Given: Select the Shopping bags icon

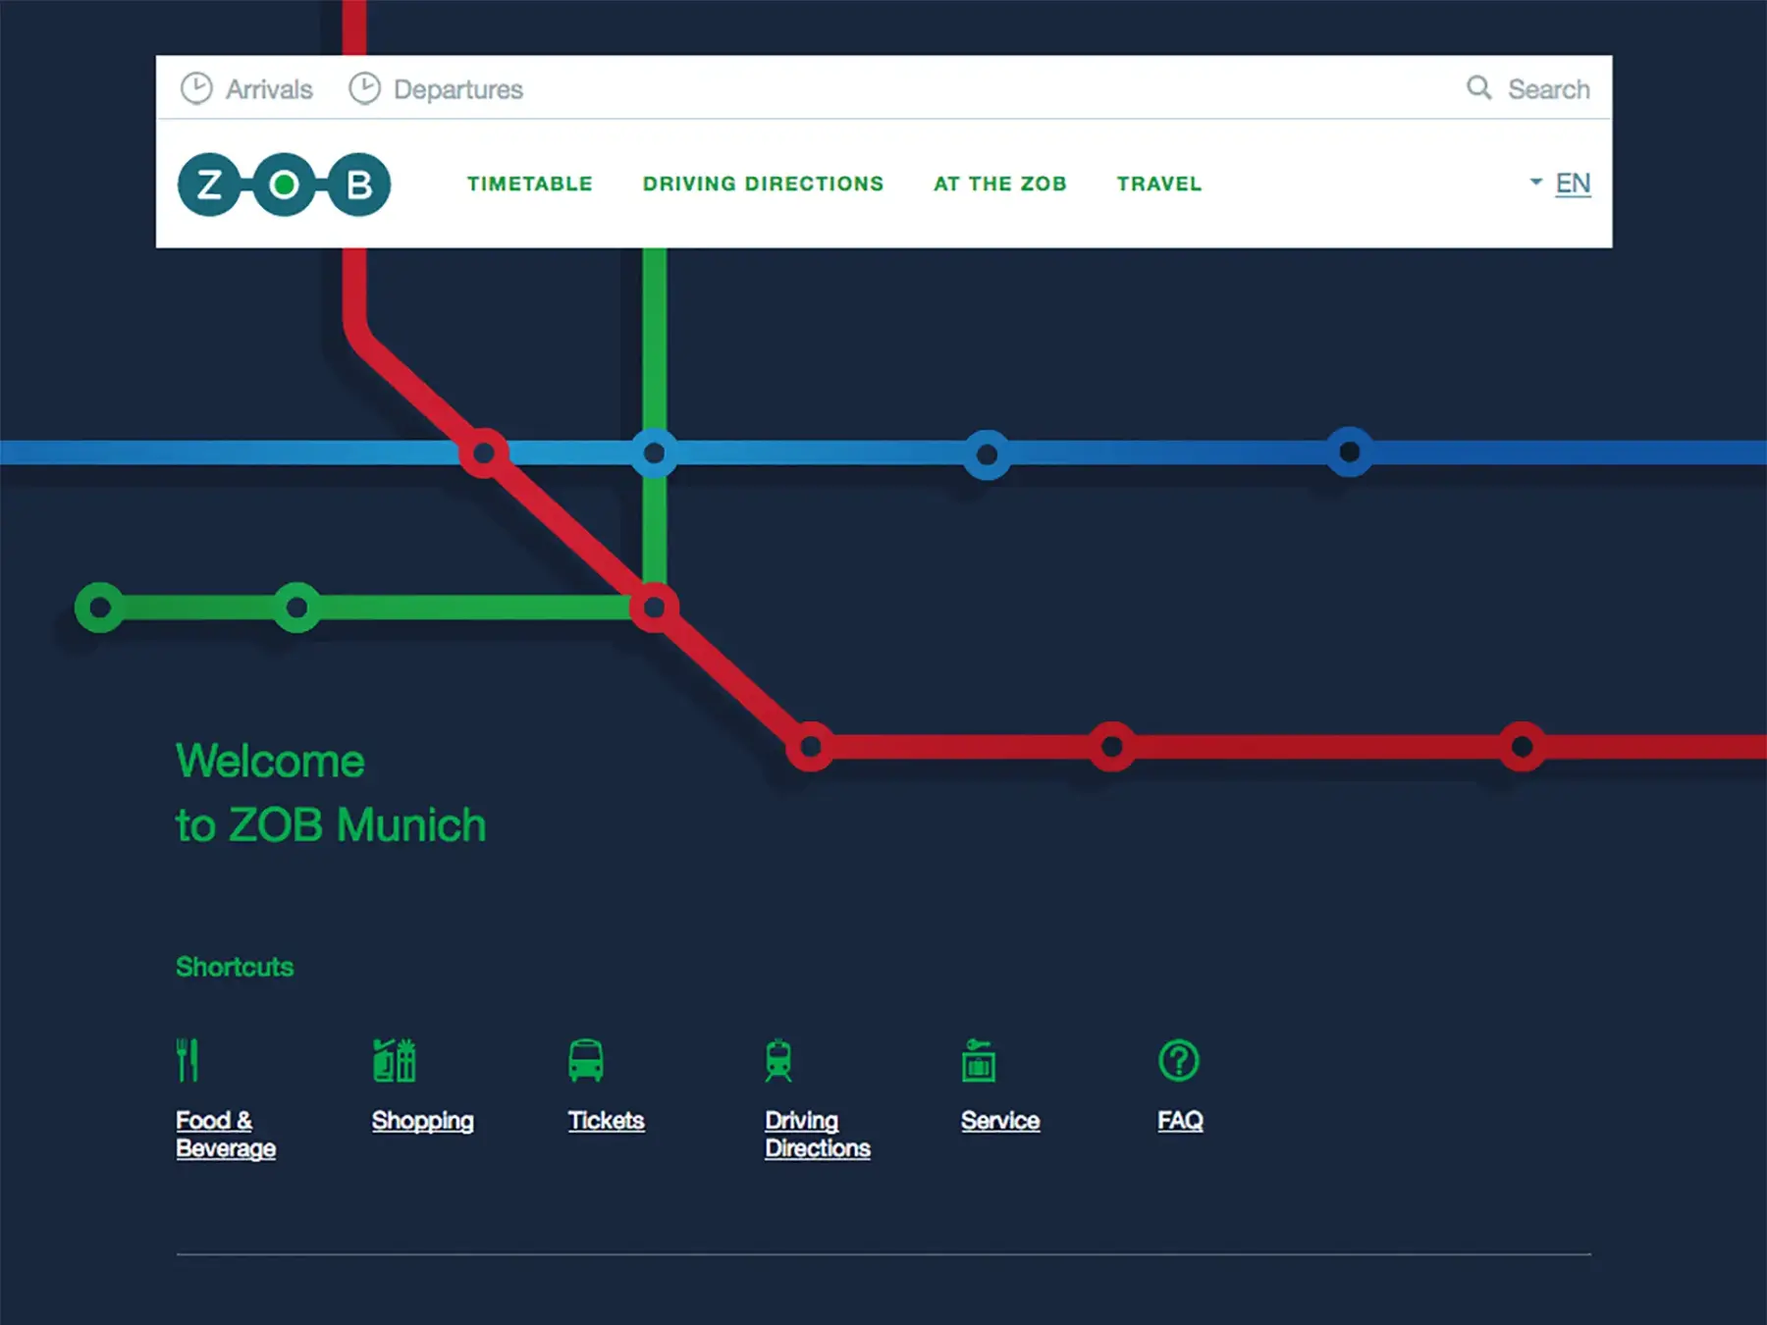Looking at the screenshot, I should (395, 1060).
